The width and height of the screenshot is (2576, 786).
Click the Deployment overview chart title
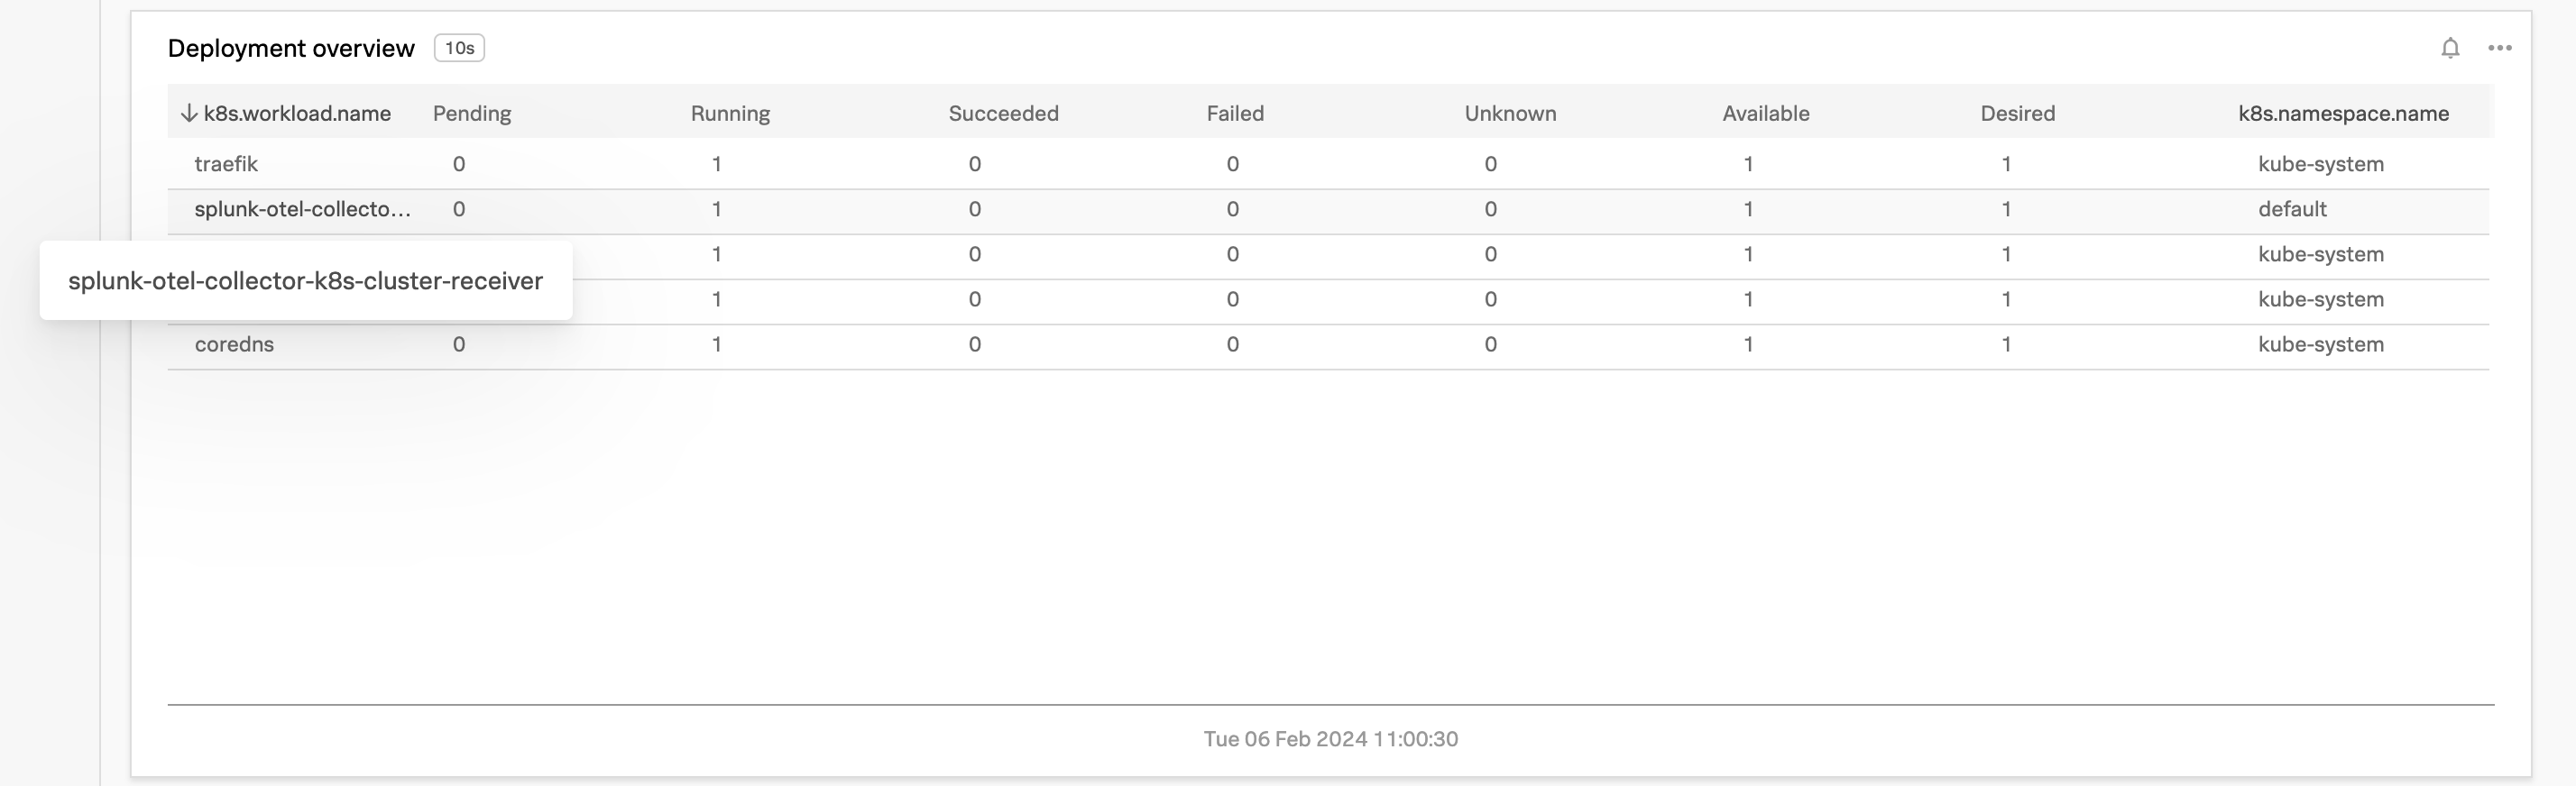(291, 48)
